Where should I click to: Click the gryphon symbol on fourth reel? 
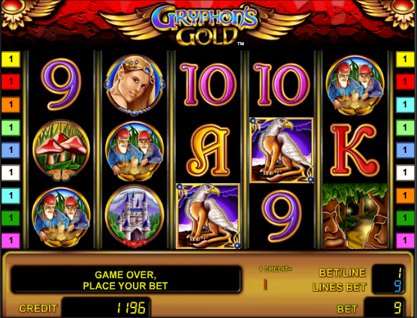[281, 150]
